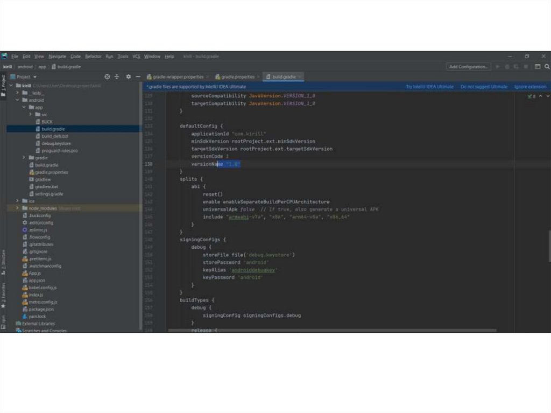551x413 pixels.
Task: Select proguard-rules.pro file
Action: click(x=56, y=151)
